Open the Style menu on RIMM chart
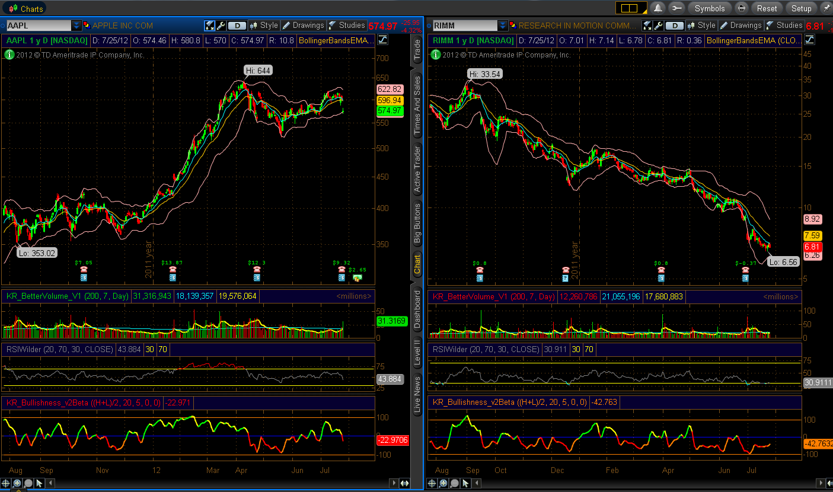 tap(701, 25)
